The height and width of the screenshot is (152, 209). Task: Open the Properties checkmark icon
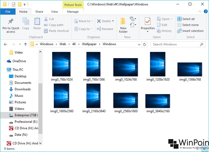148,21
